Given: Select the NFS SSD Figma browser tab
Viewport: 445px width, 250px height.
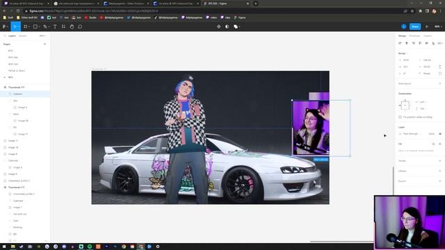Looking at the screenshot, I should [226, 3].
